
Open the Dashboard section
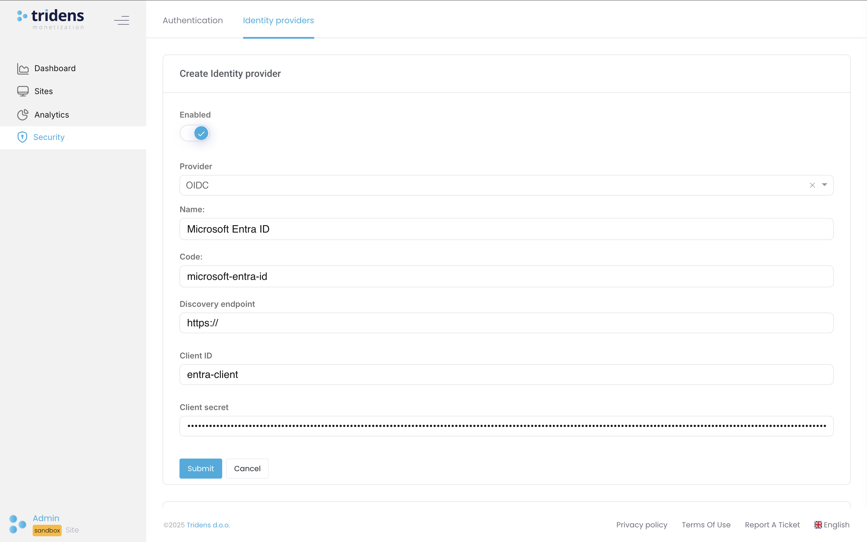(x=55, y=68)
